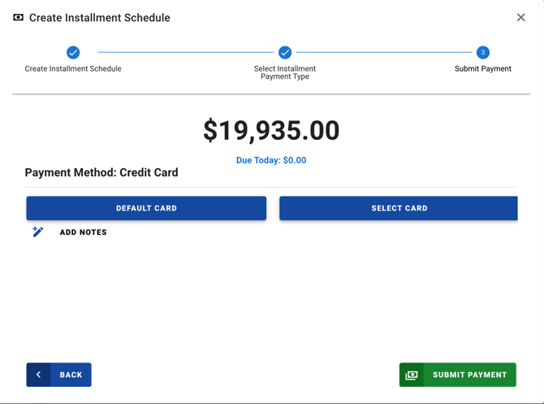
Task: Click the money icon on Submit Payment
Action: click(x=412, y=375)
